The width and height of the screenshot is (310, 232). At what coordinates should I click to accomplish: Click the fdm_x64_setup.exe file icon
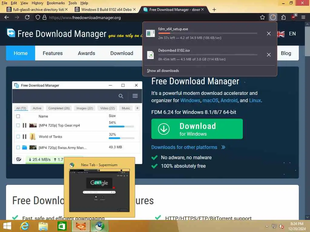pyautogui.click(x=150, y=33)
